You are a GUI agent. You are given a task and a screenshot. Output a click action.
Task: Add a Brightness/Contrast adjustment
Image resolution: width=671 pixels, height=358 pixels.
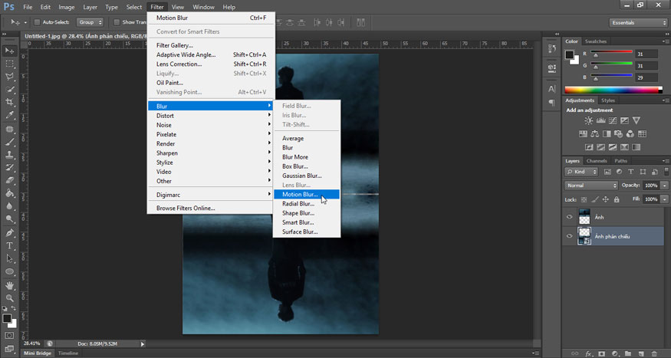pyautogui.click(x=589, y=120)
